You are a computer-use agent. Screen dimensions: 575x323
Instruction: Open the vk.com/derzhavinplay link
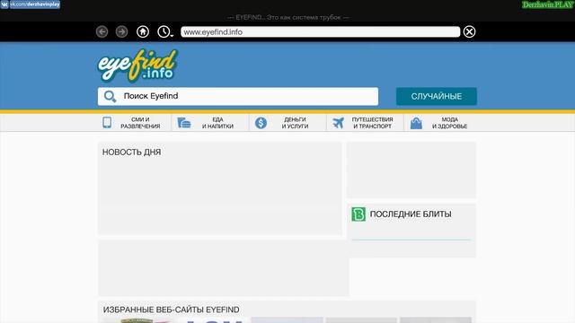pos(34,4)
